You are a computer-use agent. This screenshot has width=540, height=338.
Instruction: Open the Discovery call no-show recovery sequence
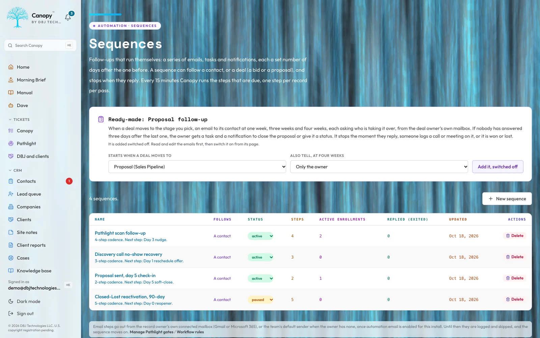coord(128,254)
